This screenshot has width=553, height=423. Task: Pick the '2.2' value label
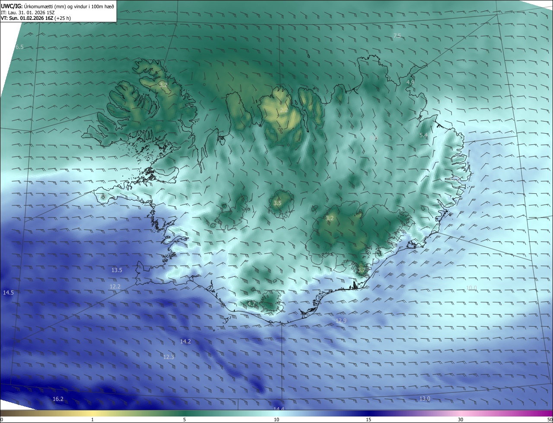point(284,110)
